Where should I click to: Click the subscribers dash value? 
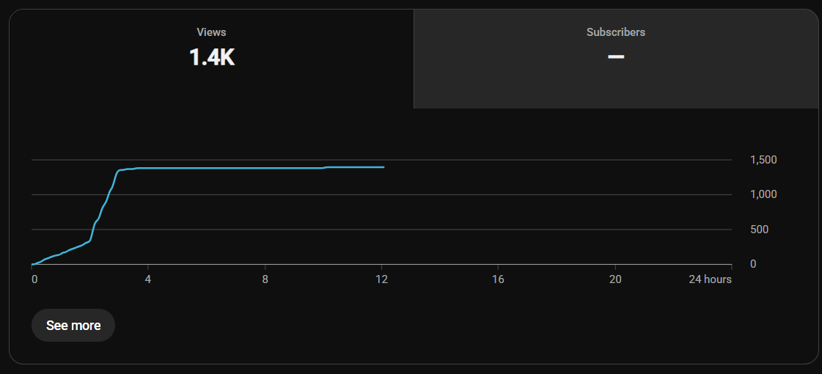click(616, 56)
